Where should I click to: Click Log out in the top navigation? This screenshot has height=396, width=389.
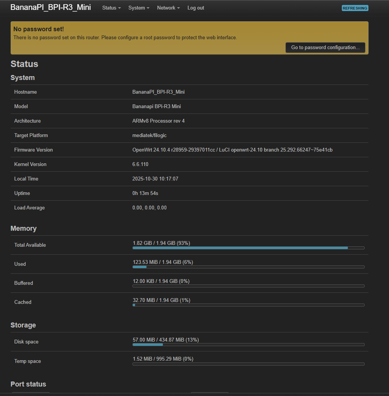coord(196,8)
